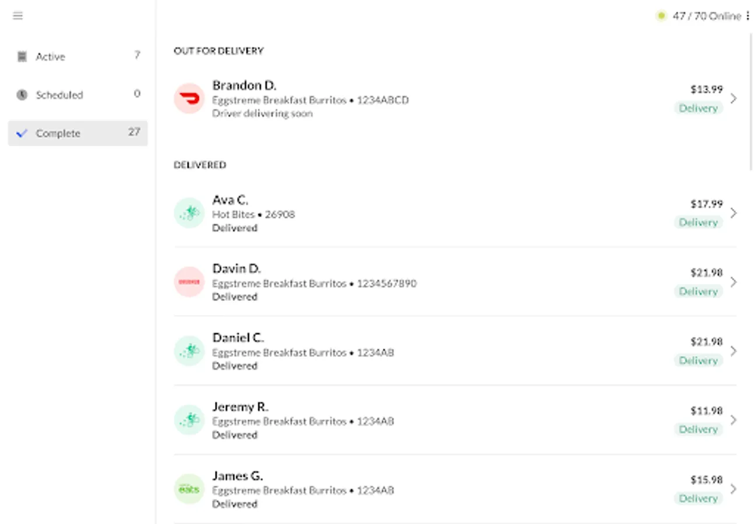Expand James G. order details chevron
The height and width of the screenshot is (524, 754).
point(734,489)
